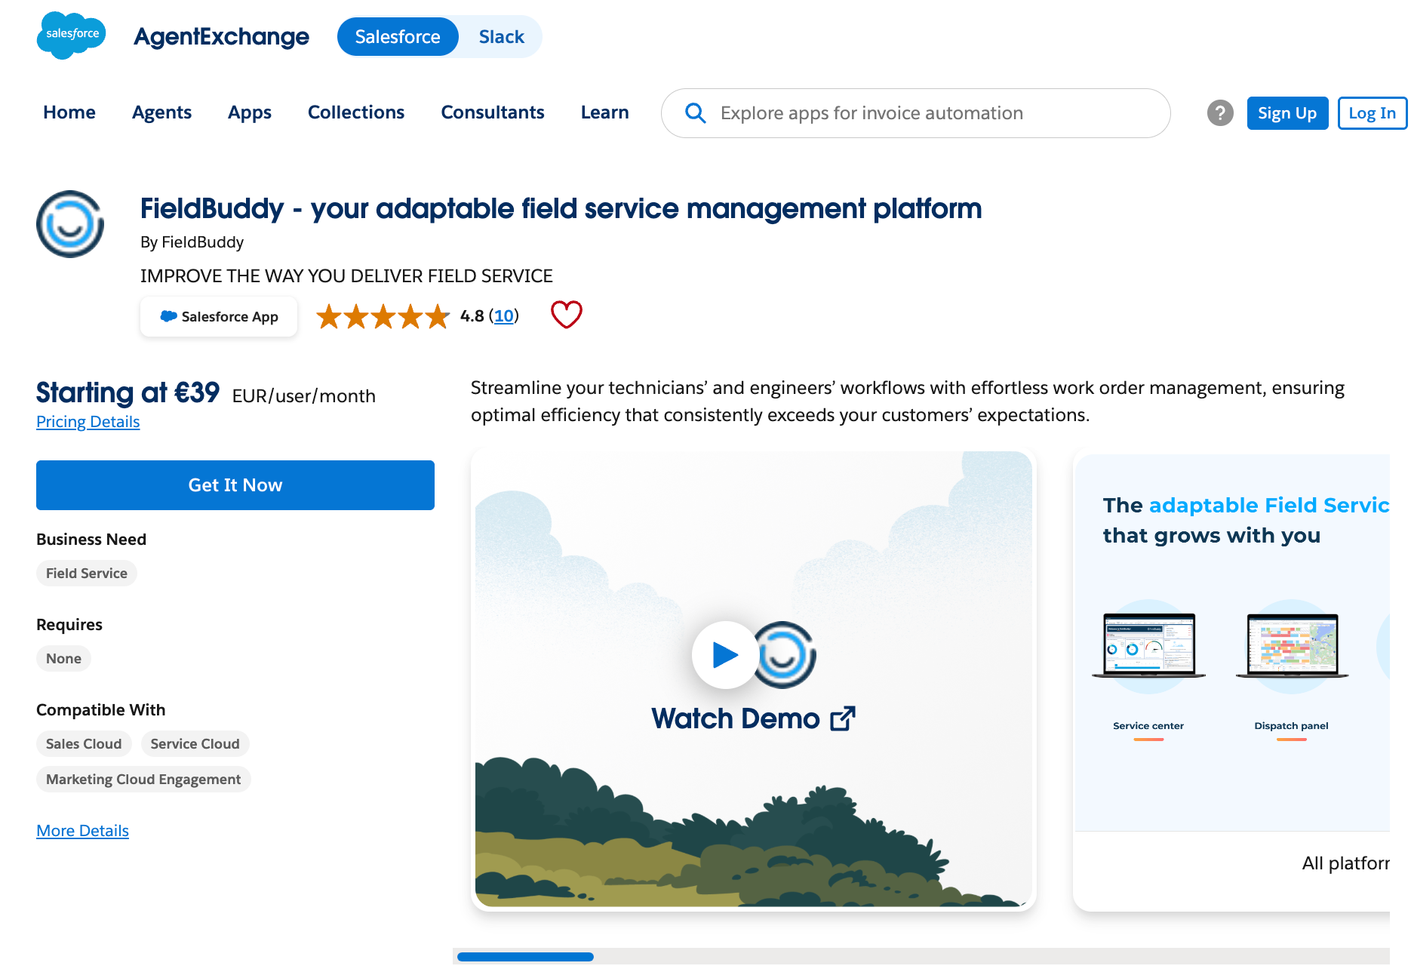The width and height of the screenshot is (1411, 972).
Task: Click the By FieldBuddy publisher text
Action: 192,242
